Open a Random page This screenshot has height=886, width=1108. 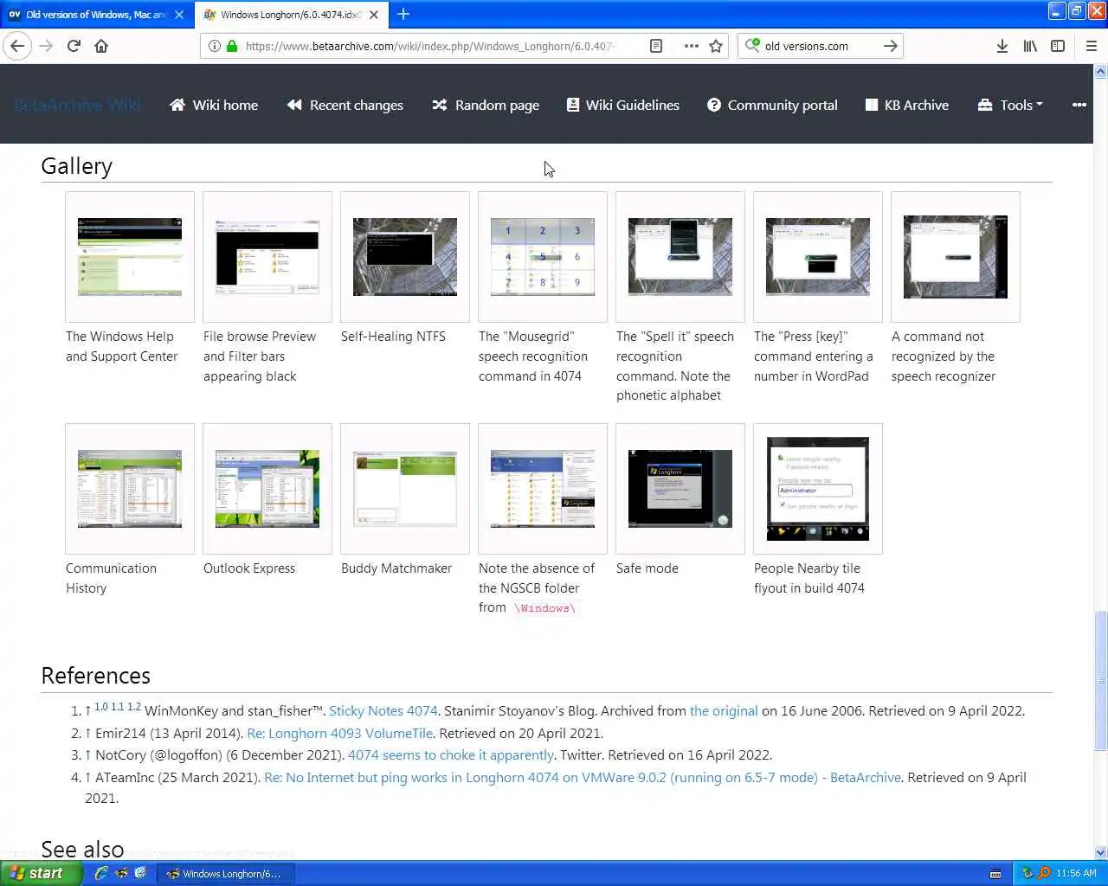click(x=486, y=105)
